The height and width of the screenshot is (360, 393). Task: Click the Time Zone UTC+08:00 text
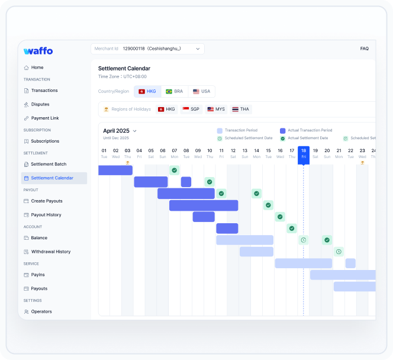(123, 77)
